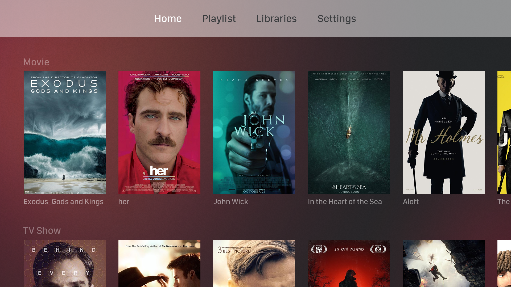Select the In the Heart of the Sea poster
This screenshot has width=511, height=287.
coord(349,132)
